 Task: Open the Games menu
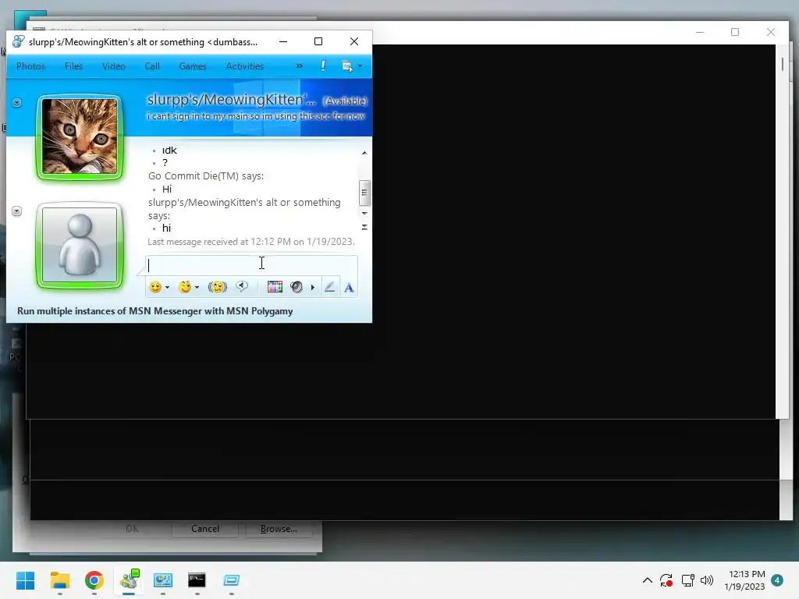coord(193,66)
